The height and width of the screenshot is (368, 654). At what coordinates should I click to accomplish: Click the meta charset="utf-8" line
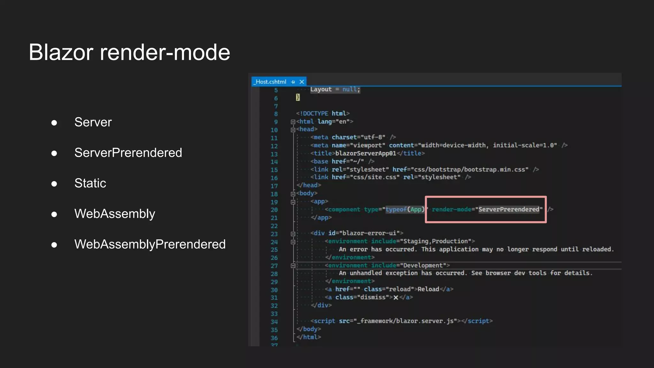[353, 137]
